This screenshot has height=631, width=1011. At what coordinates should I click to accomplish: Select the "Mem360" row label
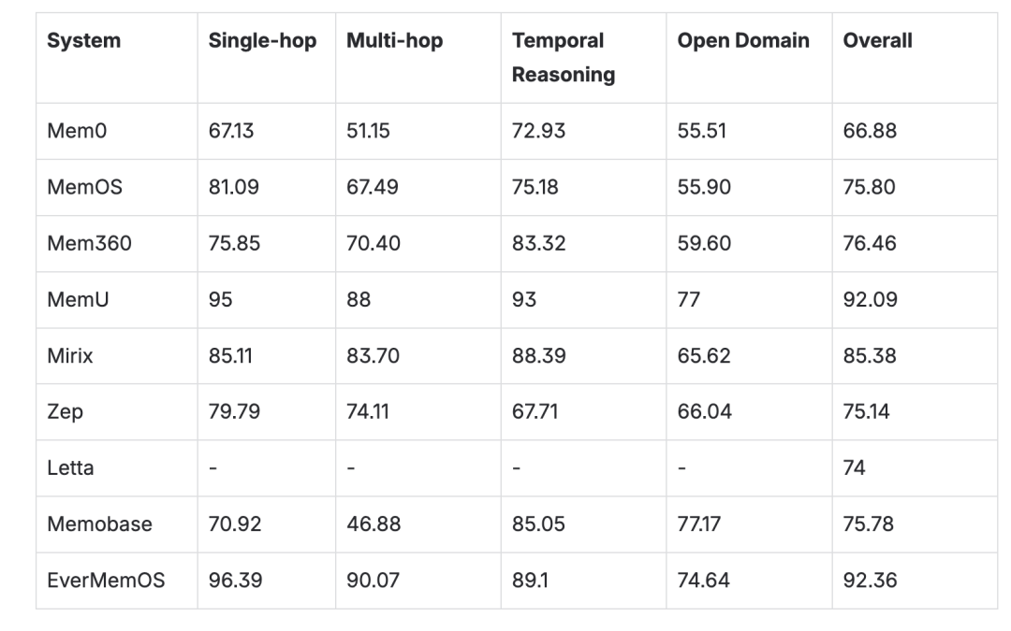pyautogui.click(x=89, y=243)
